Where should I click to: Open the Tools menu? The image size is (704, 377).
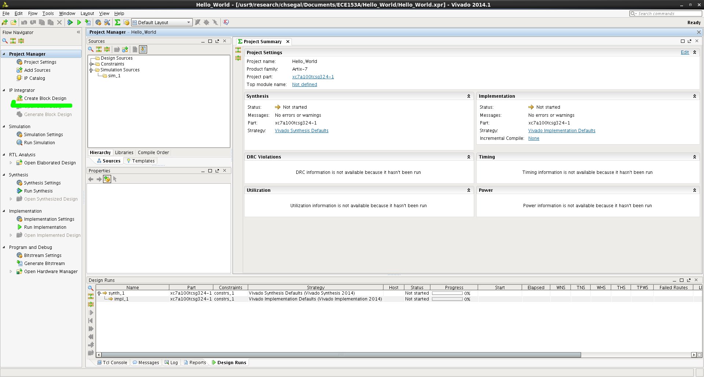[48, 13]
